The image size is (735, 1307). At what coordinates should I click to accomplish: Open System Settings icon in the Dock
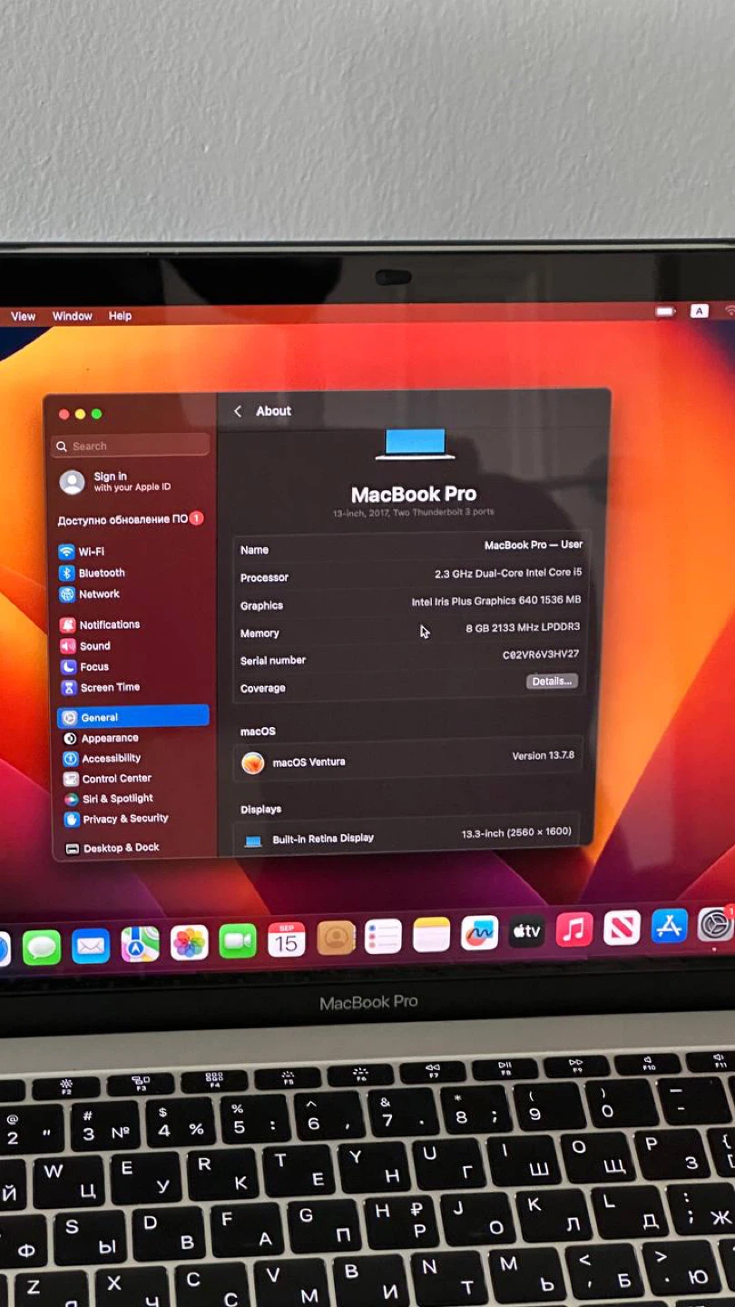(715, 925)
